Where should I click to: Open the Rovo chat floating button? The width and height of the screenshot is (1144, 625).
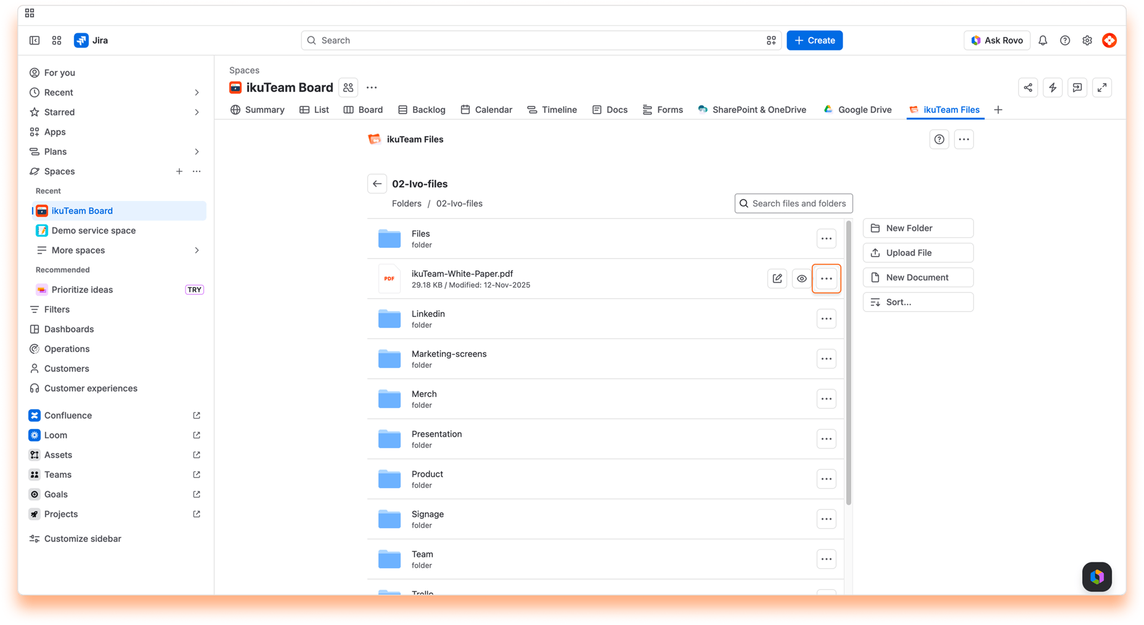pyautogui.click(x=1097, y=576)
